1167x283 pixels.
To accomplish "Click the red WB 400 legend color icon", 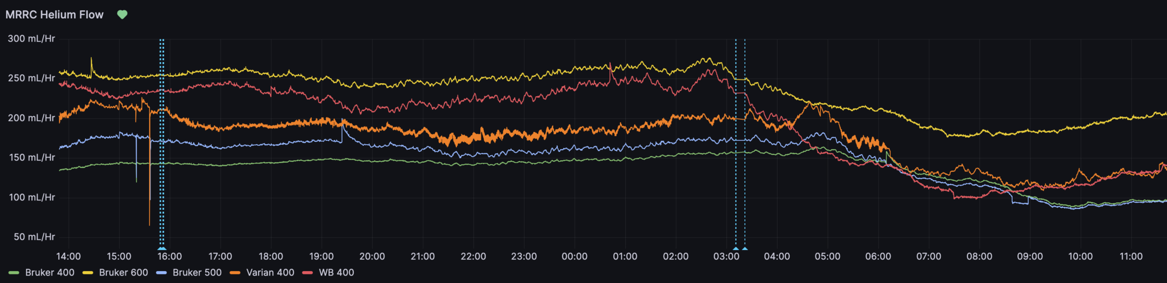I will (308, 273).
